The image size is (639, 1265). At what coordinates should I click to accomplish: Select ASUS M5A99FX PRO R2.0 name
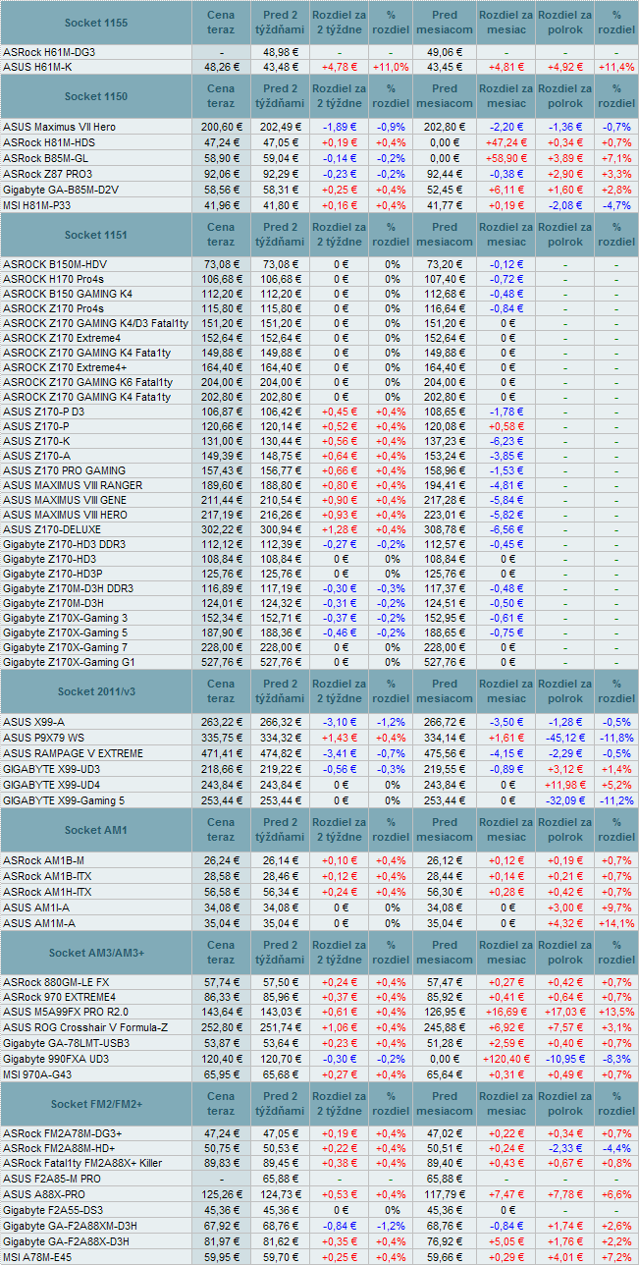pyautogui.click(x=65, y=1012)
